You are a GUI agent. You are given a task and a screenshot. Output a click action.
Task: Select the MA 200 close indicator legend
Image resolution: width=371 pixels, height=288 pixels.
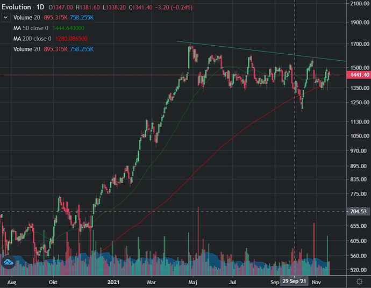[x=32, y=39]
